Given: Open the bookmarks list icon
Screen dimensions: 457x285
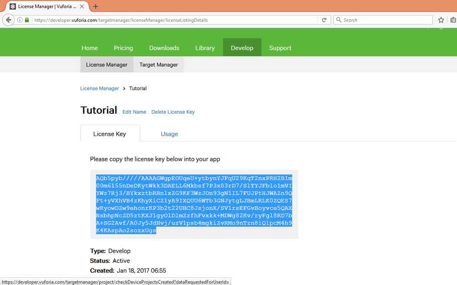Looking at the screenshot, I should click(453, 20).
